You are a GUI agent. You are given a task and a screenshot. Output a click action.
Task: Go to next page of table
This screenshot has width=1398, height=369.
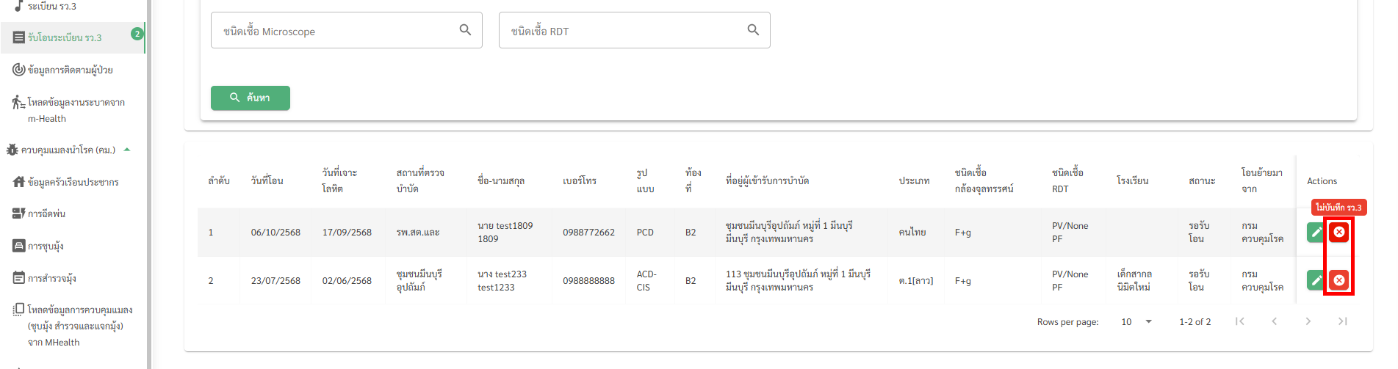1308,321
